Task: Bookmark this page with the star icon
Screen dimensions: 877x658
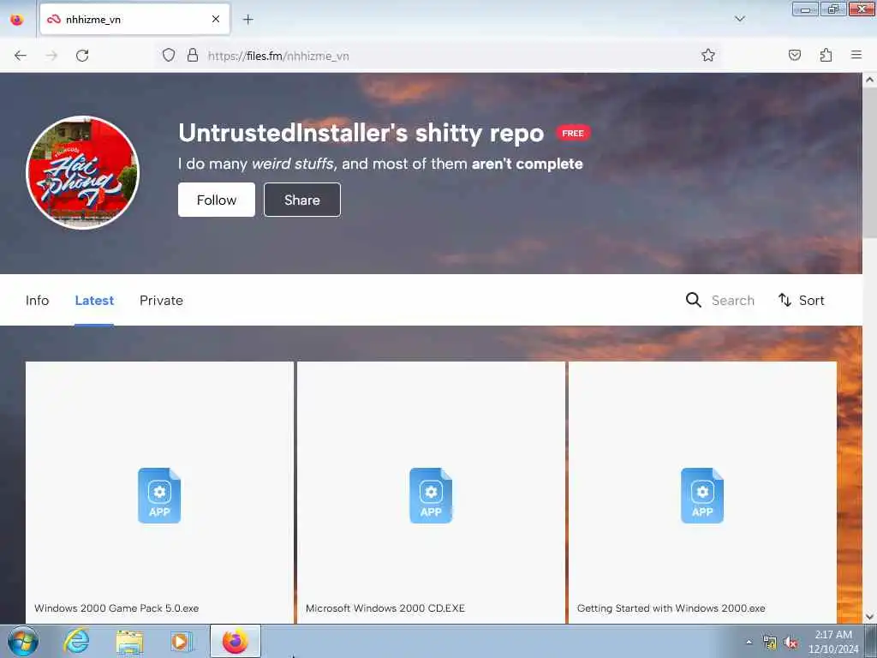Action: (x=708, y=56)
